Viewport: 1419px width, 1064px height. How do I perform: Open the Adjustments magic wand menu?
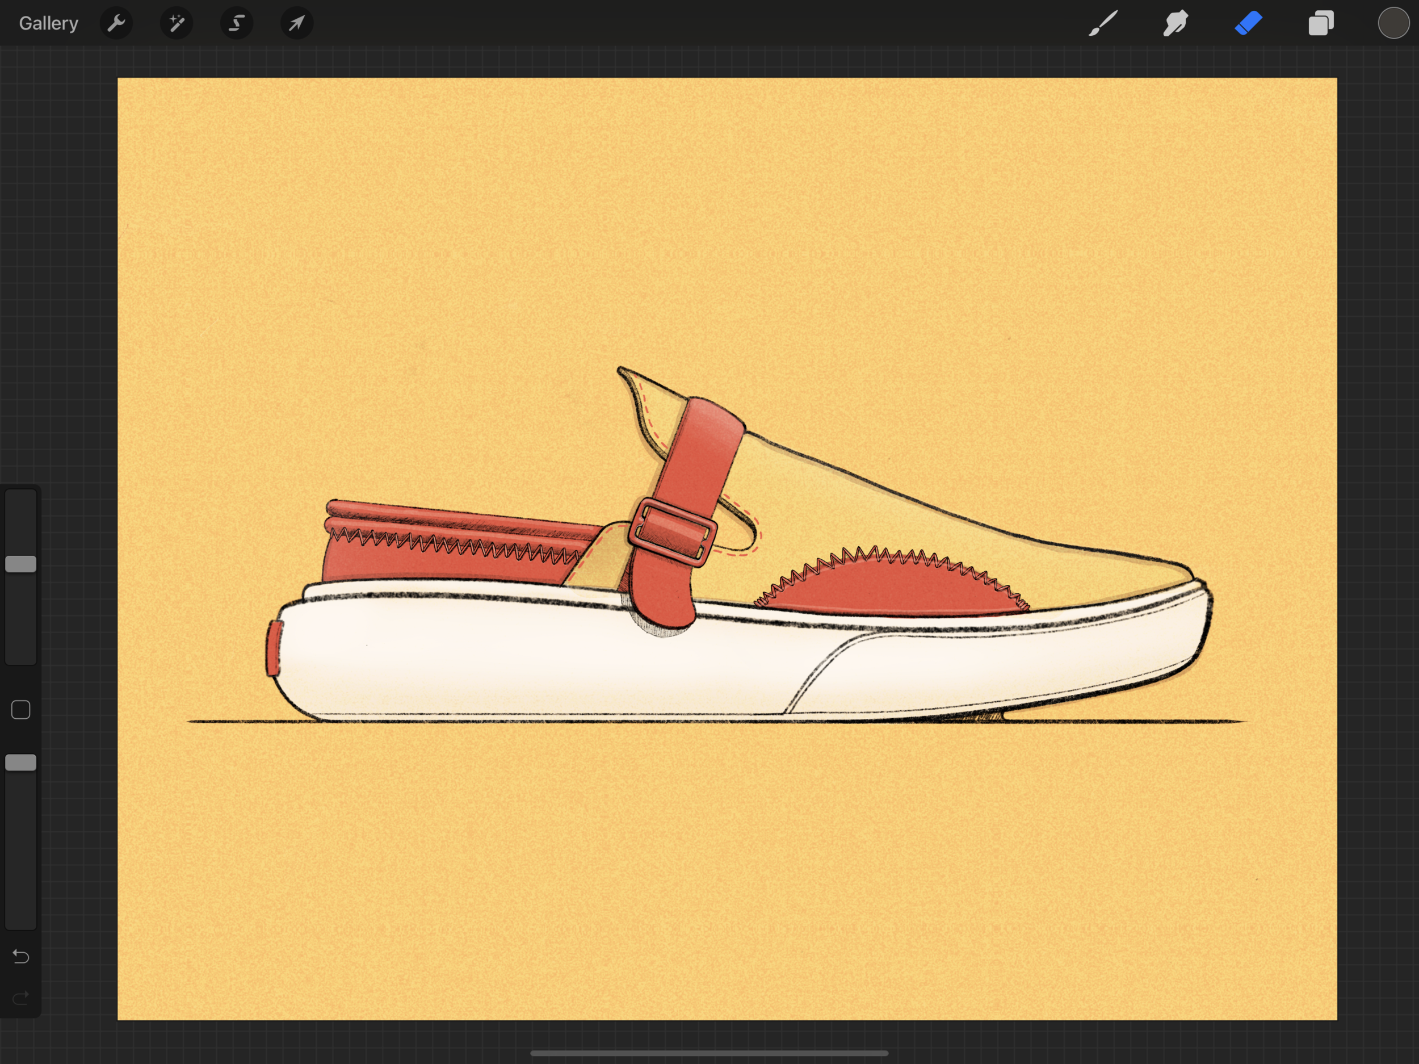coord(177,24)
